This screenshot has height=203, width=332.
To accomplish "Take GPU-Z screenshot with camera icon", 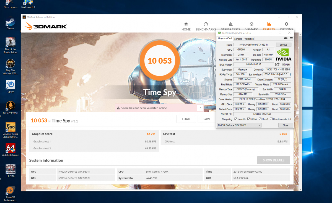I will [286, 38].
